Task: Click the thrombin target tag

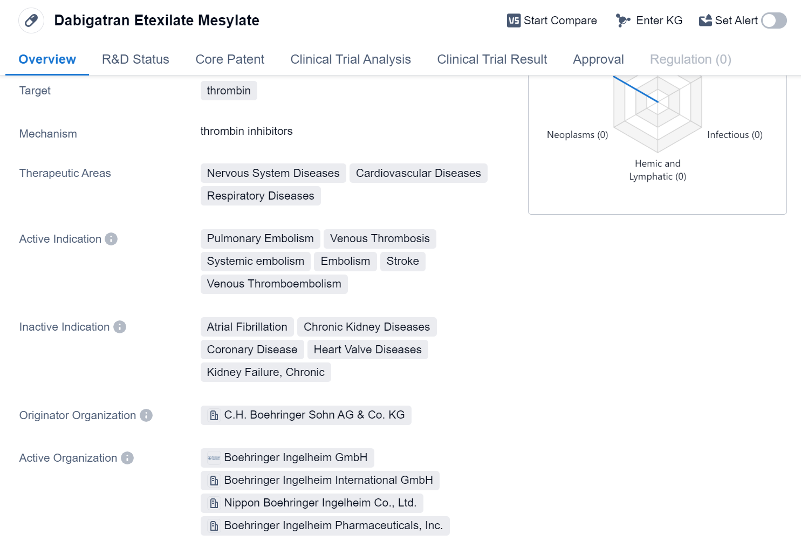Action: 229,91
